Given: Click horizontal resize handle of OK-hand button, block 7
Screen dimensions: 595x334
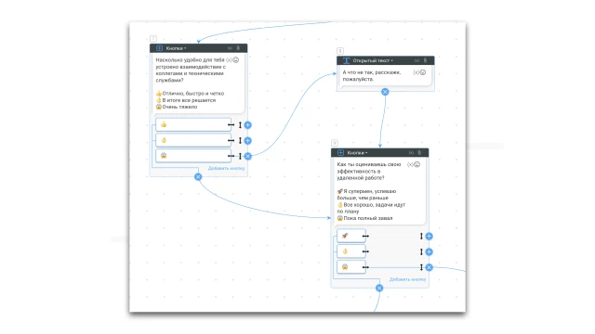Looking at the screenshot, I should pos(231,140).
